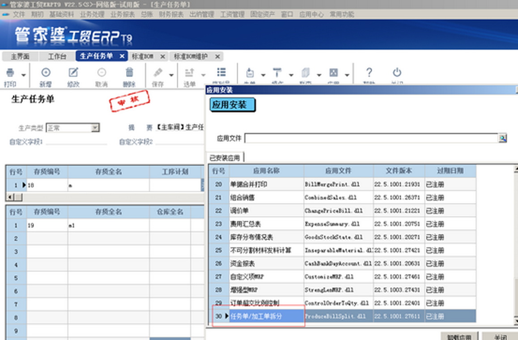Click the 卸载应用 button
Image resolution: width=518 pixels, height=340 pixels.
coord(459,336)
